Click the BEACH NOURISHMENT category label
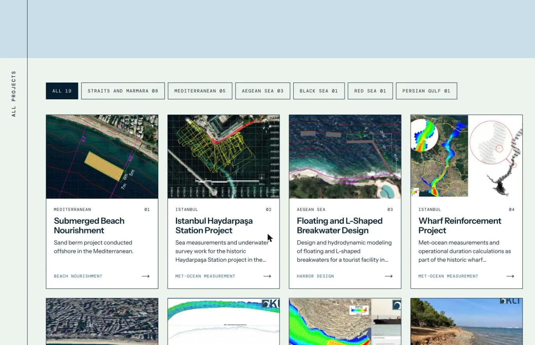 (x=78, y=276)
